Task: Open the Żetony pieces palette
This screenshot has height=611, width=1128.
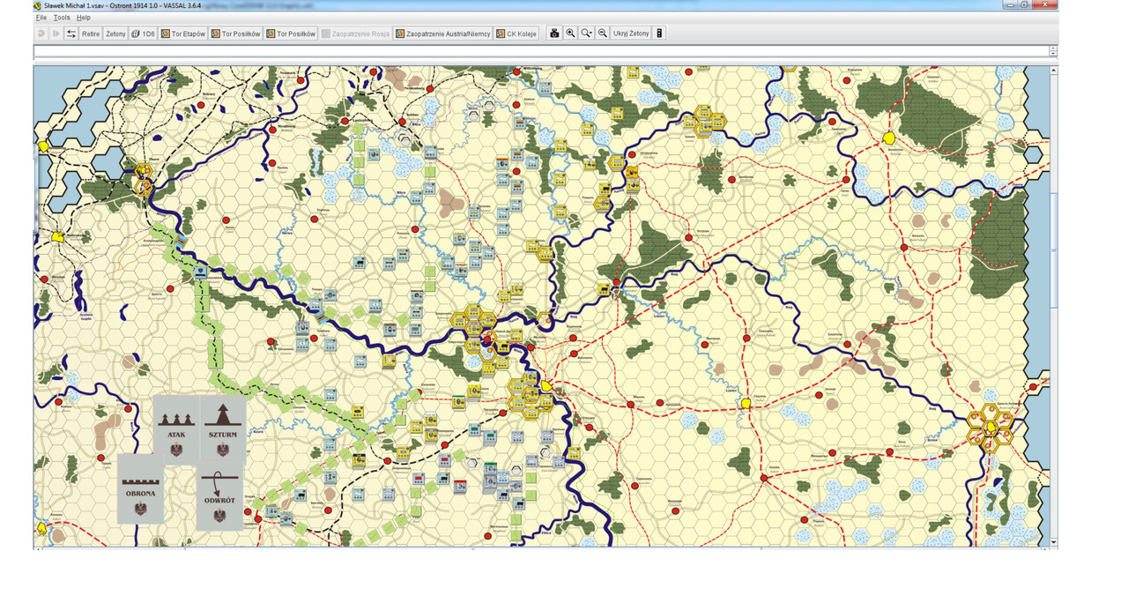Action: (x=115, y=34)
